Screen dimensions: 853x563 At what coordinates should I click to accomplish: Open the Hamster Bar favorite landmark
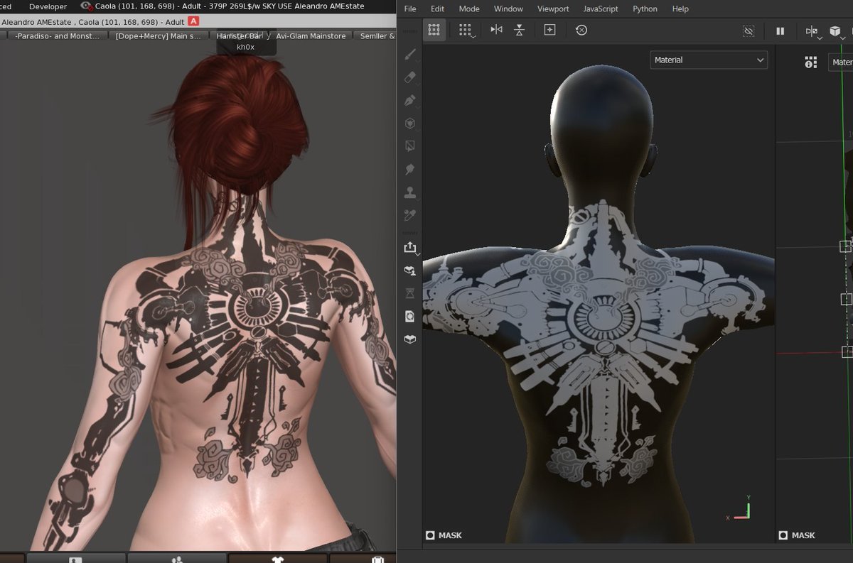coord(240,35)
